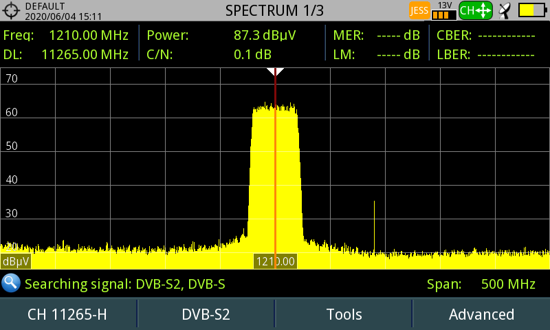Screen dimensions: 550x330
Task: Select the DL value 11265.00 MHz
Action: click(85, 55)
